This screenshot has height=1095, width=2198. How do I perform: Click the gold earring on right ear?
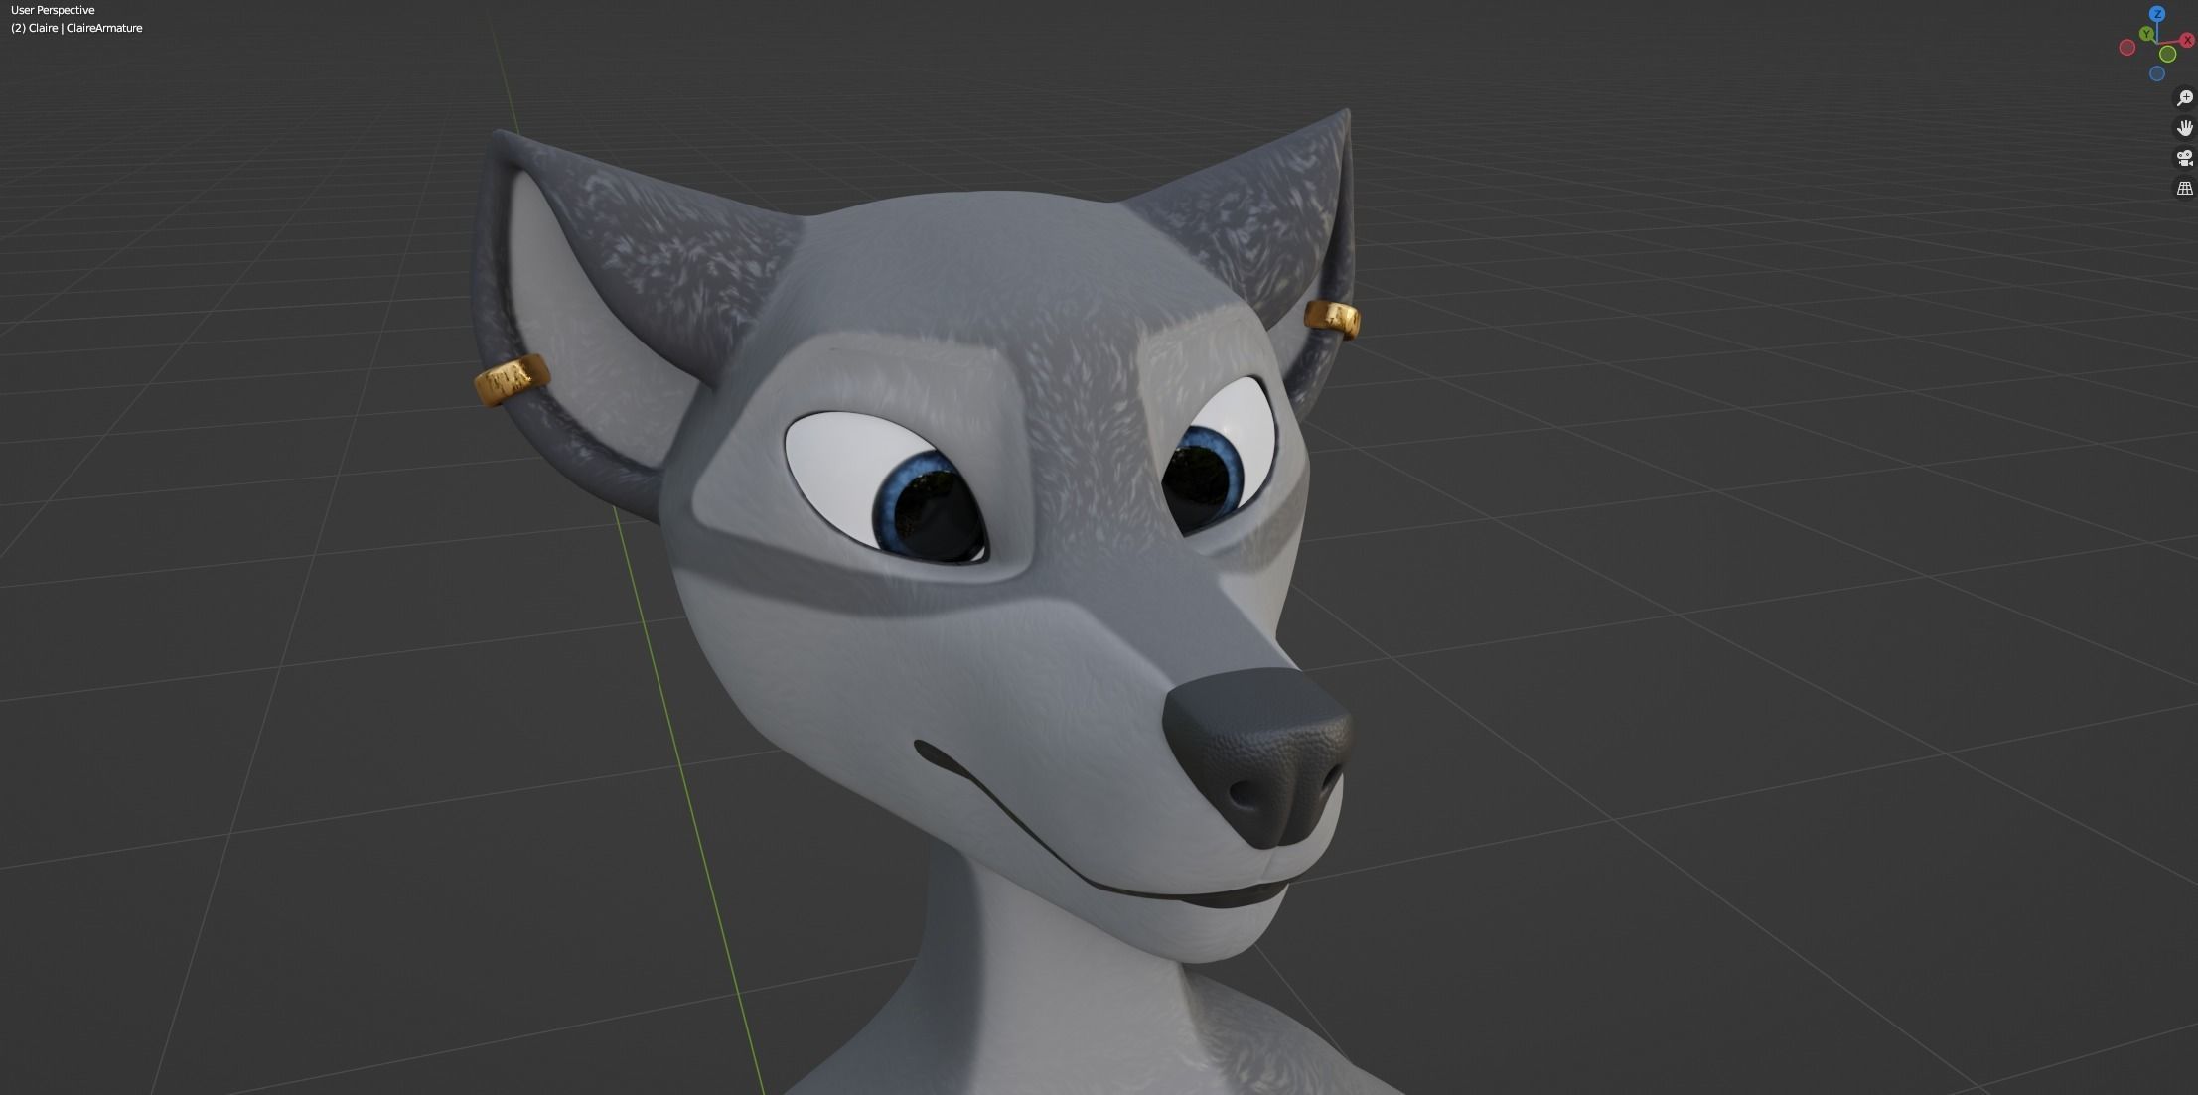[x=1332, y=318]
